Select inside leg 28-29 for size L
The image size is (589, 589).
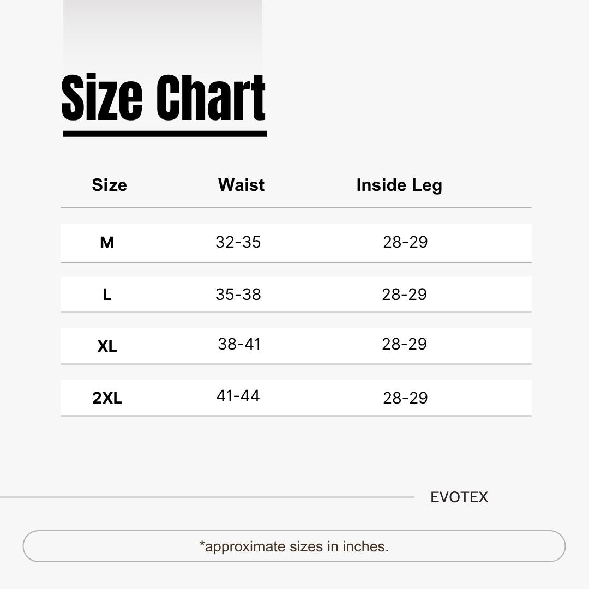click(x=405, y=294)
